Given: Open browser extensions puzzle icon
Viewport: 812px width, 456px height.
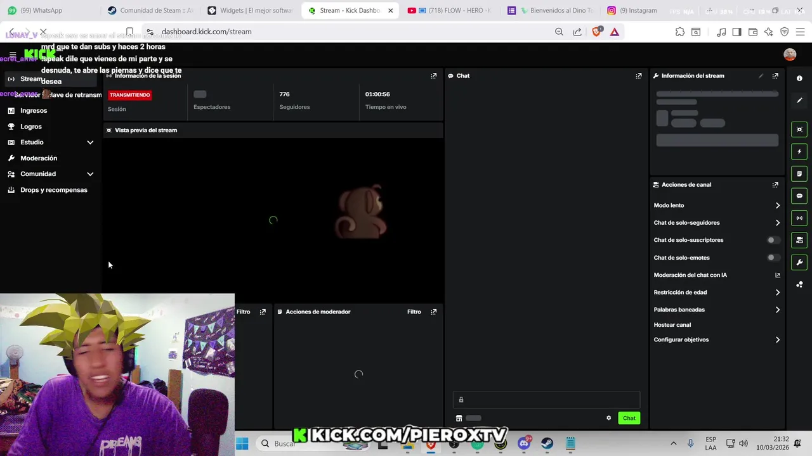Looking at the screenshot, I should 680,32.
